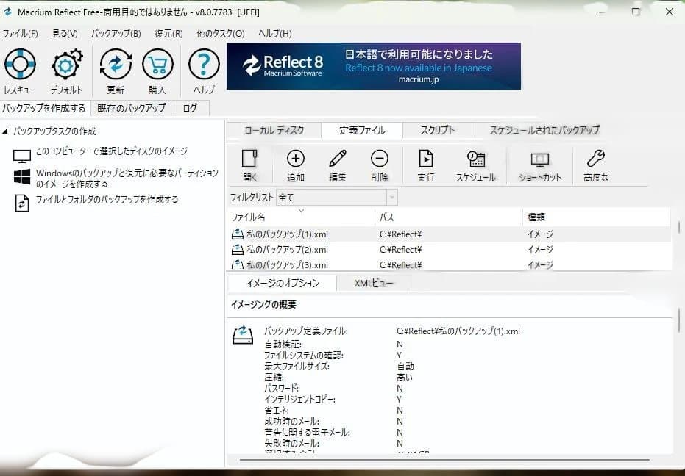Open the 他のタスク(O) menu
The width and height of the screenshot is (685, 476).
pyautogui.click(x=219, y=33)
